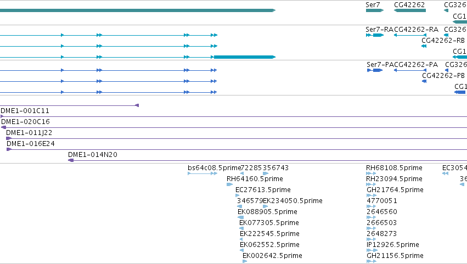Click BAC clone DME1-020C16 label
This screenshot has height=264, width=467.
click(x=26, y=122)
